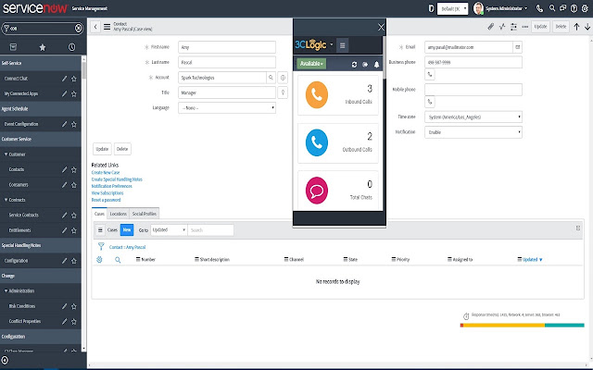The width and height of the screenshot is (593, 370).
Task: Go to previous record up arrow
Action: (576, 27)
